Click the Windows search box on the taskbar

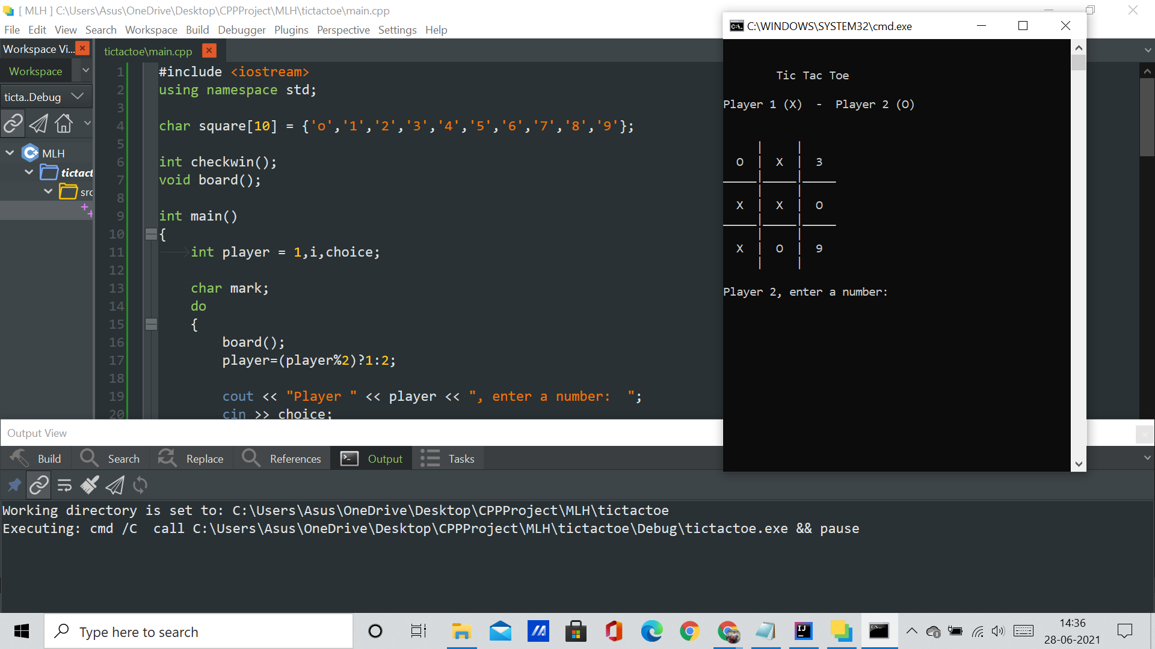[x=199, y=632]
